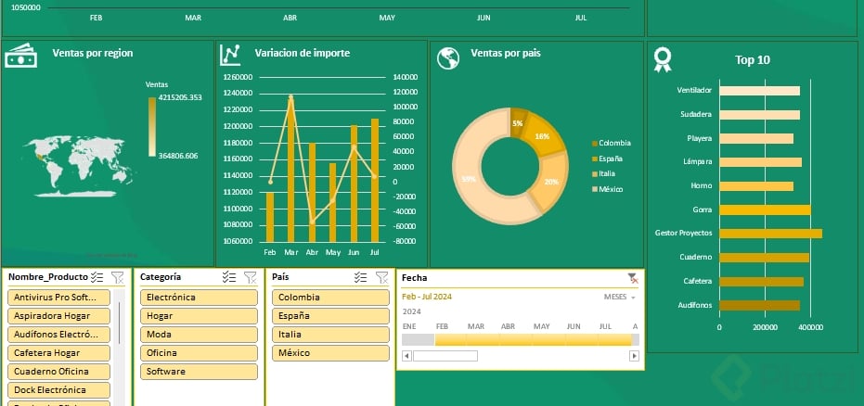This screenshot has height=406, width=864.
Task: Filter by Colombia country
Action: coord(330,298)
